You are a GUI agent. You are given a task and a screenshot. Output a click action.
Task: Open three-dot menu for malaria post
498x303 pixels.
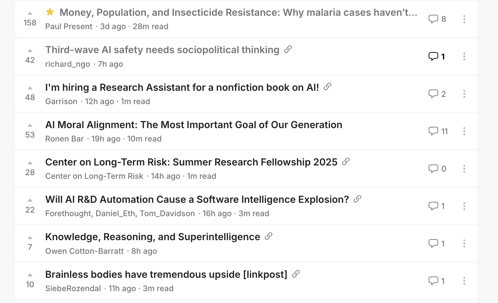pyautogui.click(x=464, y=19)
